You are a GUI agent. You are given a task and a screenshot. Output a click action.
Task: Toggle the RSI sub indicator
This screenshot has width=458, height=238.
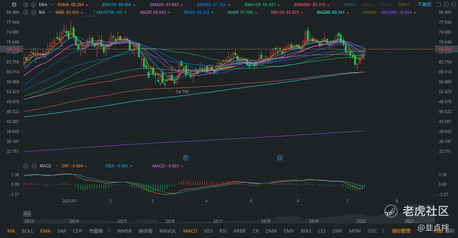tap(223, 231)
